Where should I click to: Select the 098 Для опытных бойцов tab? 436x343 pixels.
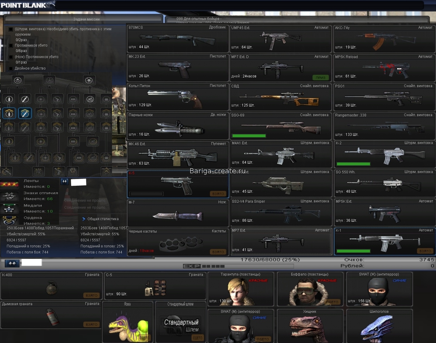[199, 19]
